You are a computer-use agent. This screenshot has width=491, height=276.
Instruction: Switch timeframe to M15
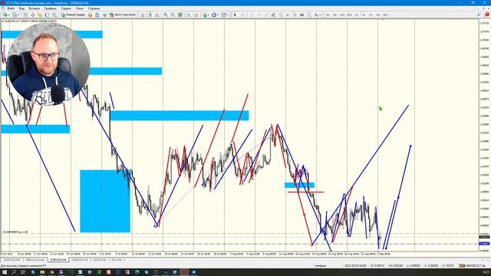point(342,15)
